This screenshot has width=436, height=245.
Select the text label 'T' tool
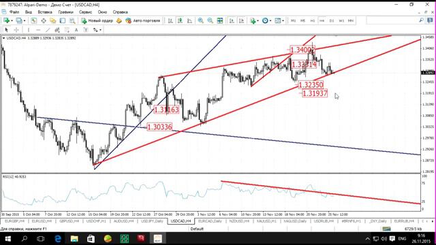(86, 30)
